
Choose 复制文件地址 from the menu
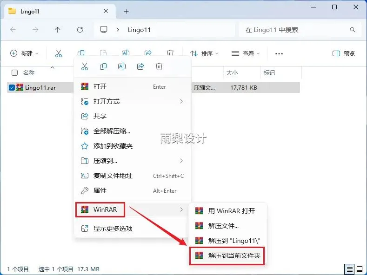click(x=133, y=176)
